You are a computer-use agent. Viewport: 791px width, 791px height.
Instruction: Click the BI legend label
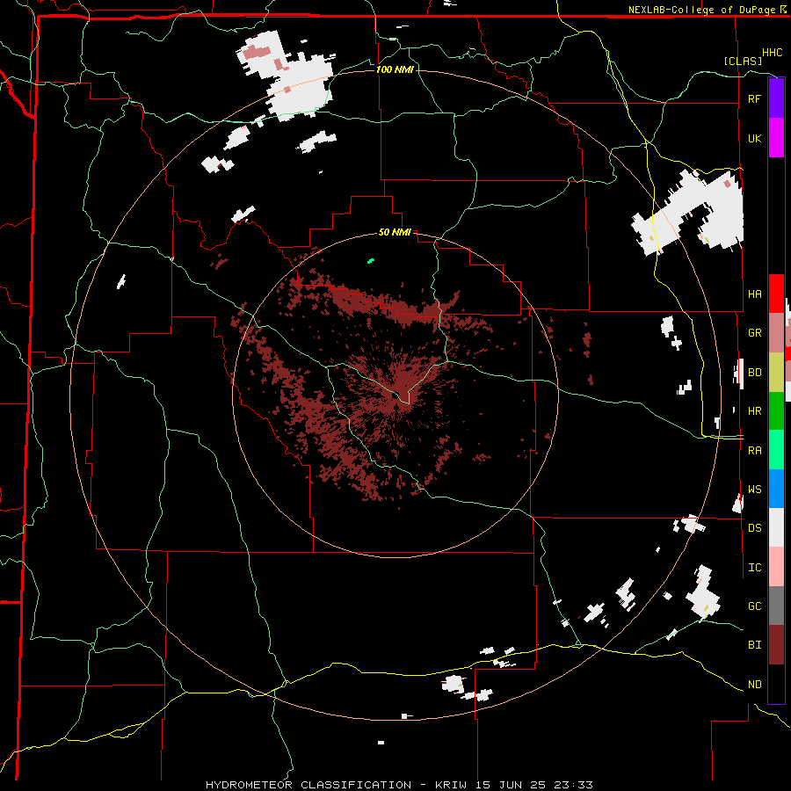point(754,645)
